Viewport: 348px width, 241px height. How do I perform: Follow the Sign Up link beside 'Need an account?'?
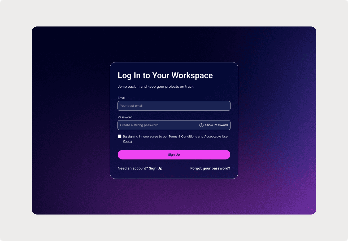tap(156, 168)
